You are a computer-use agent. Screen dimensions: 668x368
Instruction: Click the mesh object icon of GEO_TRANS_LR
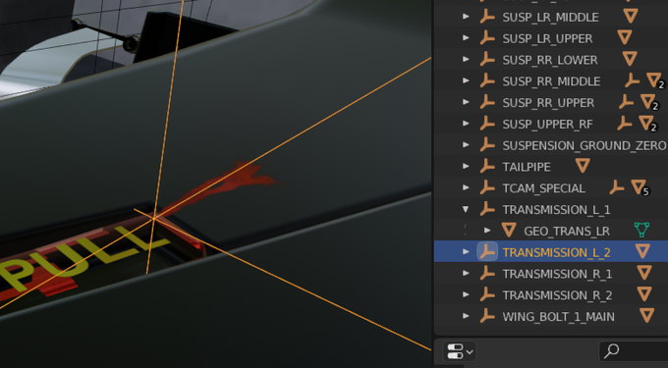(509, 231)
